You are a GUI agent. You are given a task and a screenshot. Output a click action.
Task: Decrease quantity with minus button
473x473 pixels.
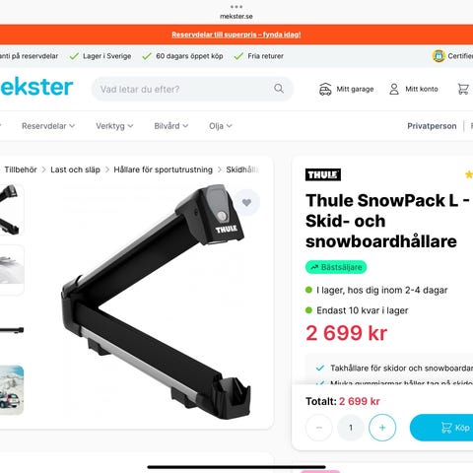tap(319, 428)
